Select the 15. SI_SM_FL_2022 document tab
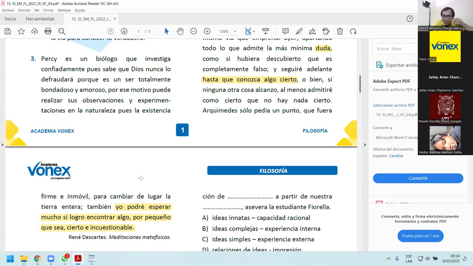473x266 pixels. 91,19
